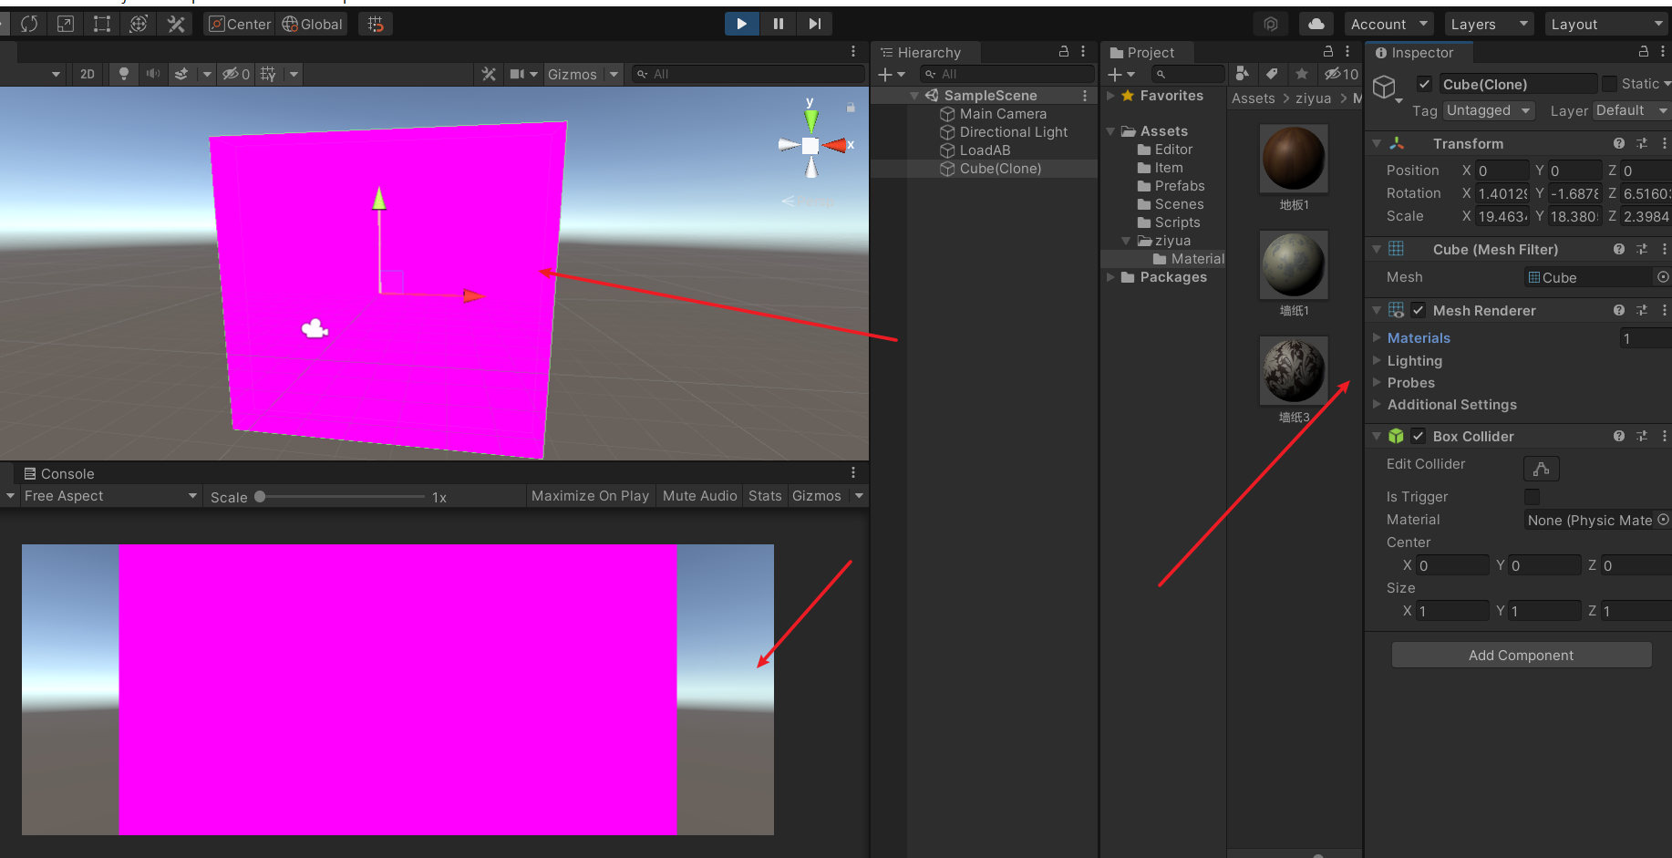Toggle pivot mode Center button
1672x858 pixels.
[x=240, y=24]
